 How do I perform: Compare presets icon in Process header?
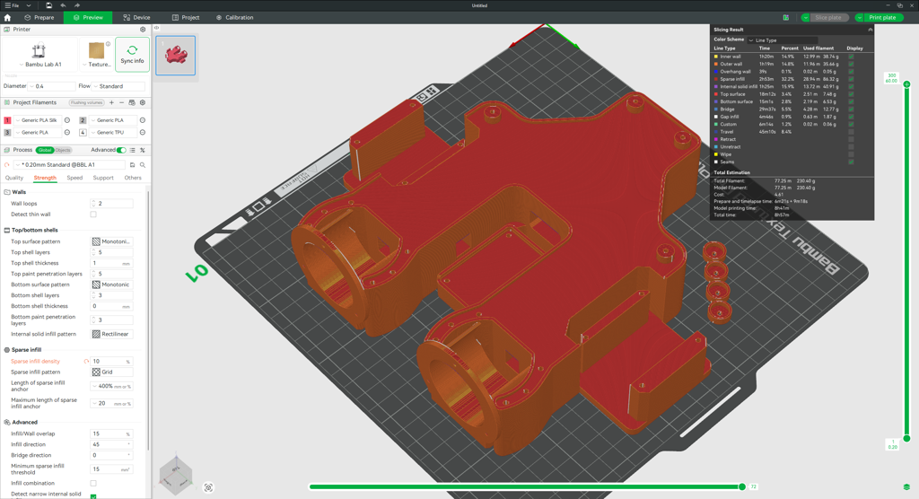tap(143, 150)
